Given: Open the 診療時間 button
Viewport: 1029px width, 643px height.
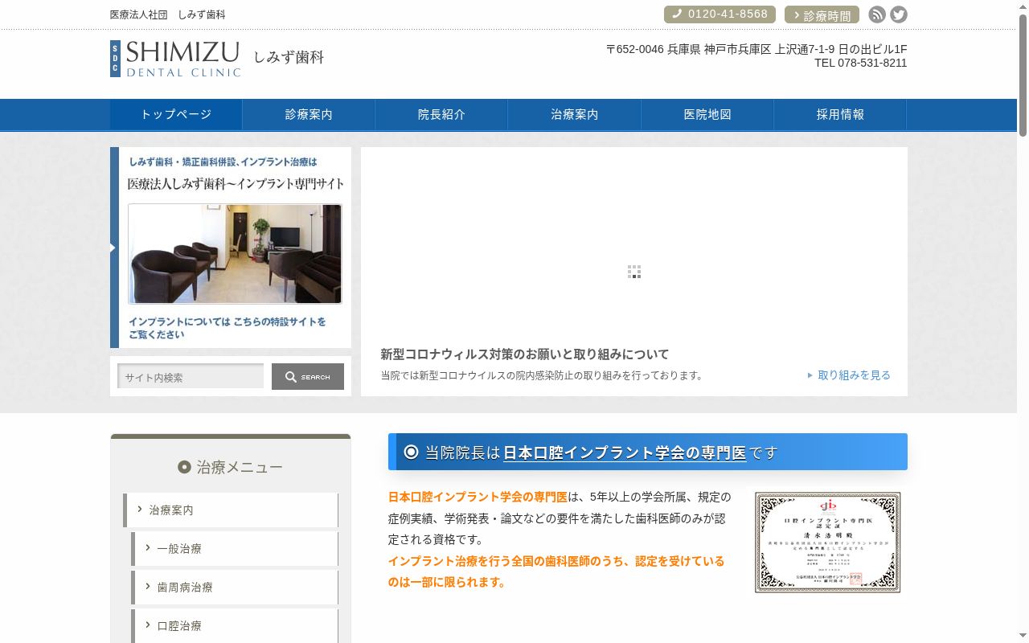Looking at the screenshot, I should [822, 14].
